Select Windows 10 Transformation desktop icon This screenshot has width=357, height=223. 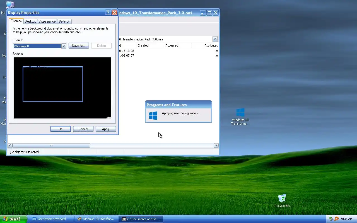[x=240, y=117]
